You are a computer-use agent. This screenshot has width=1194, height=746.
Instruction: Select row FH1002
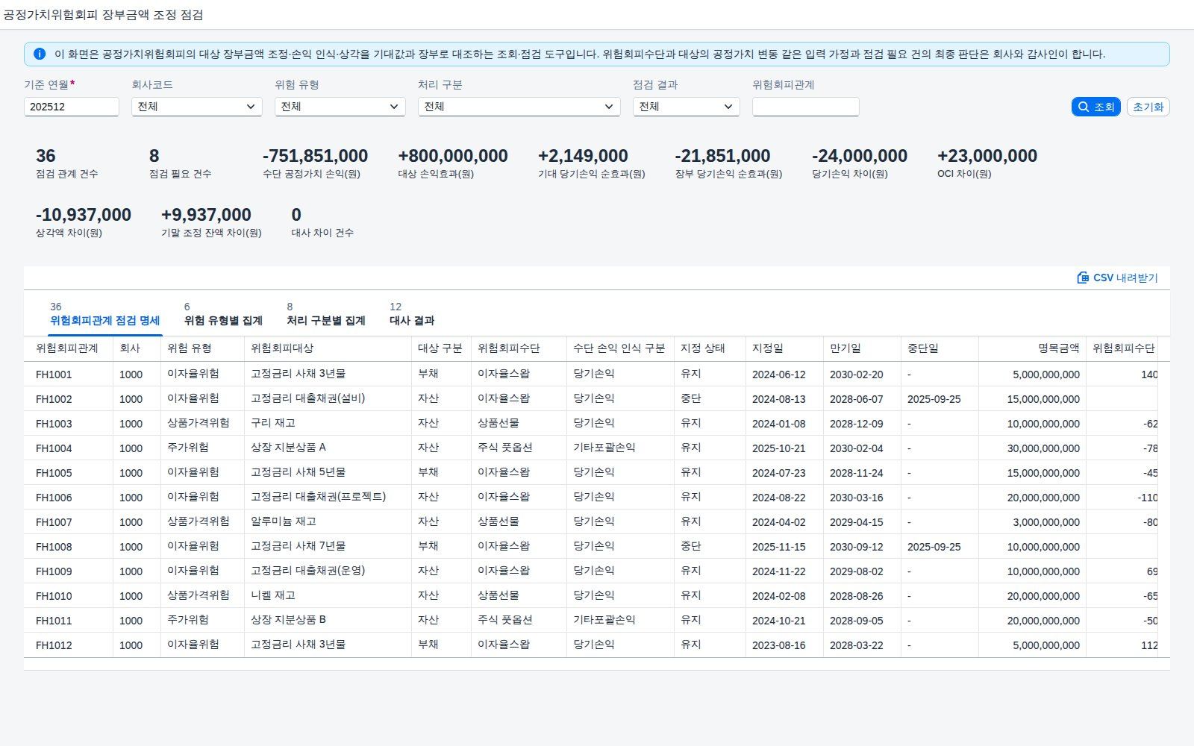590,399
